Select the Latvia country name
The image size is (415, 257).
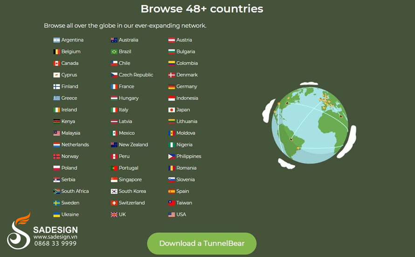tap(125, 121)
